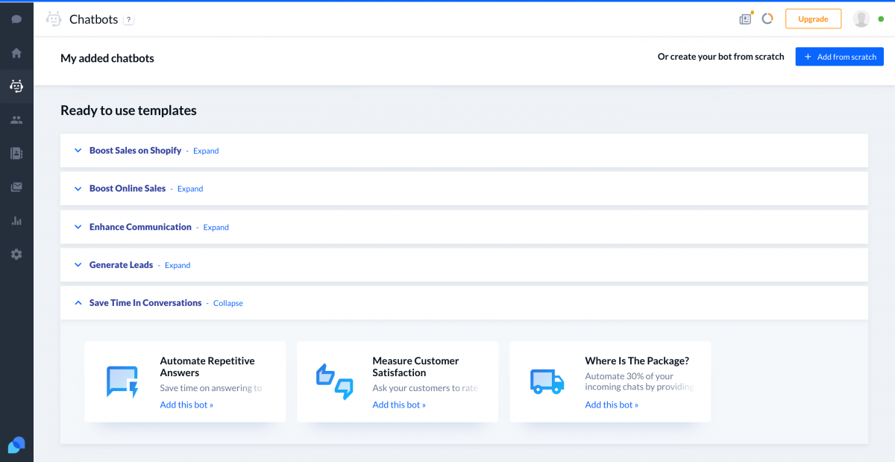Click Add from scratch button
The image size is (895, 462).
(x=840, y=57)
